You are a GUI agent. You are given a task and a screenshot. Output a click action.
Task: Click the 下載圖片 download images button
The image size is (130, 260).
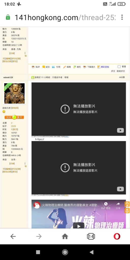point(89,67)
